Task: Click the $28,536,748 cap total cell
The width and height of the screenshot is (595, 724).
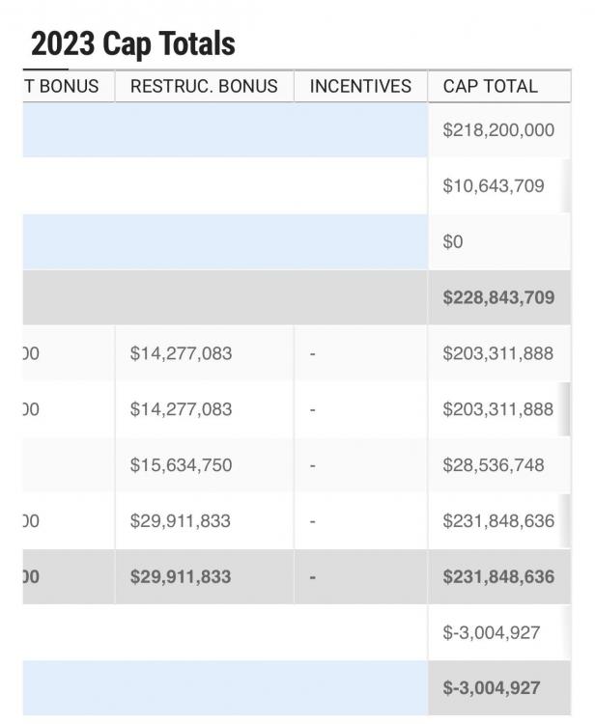Action: (493, 465)
